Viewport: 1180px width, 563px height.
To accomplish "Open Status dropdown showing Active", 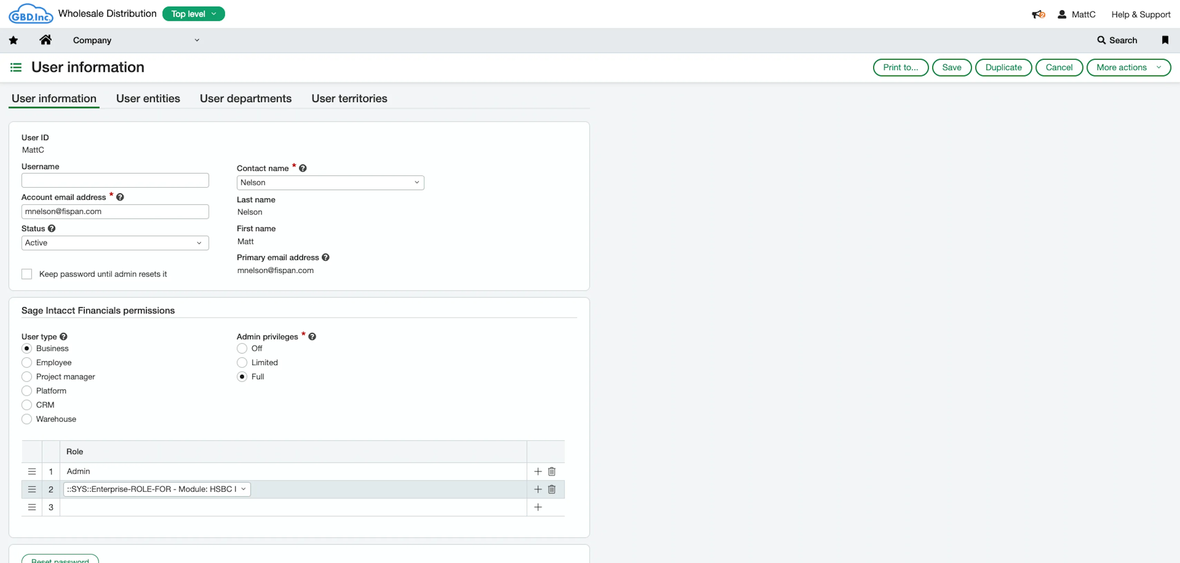I will tap(115, 243).
